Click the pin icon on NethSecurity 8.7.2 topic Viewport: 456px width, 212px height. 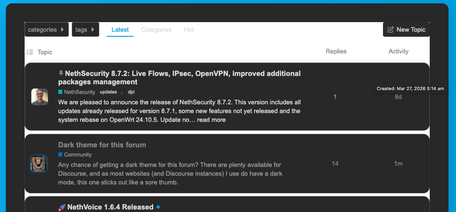(x=61, y=73)
